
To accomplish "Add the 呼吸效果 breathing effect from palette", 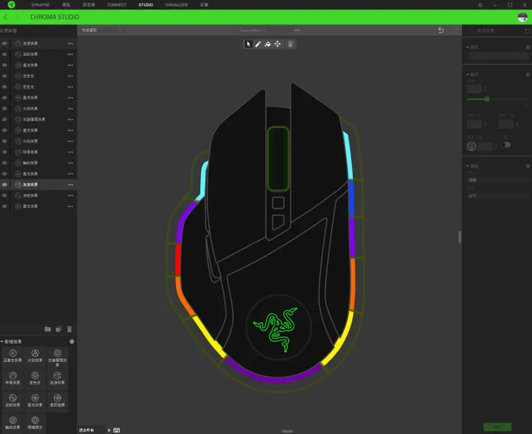I will (x=13, y=379).
